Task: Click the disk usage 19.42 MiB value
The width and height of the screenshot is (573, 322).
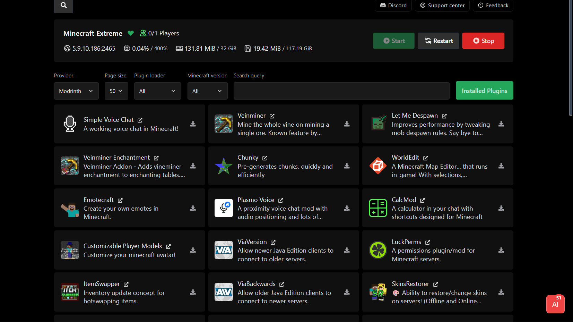Action: (267, 49)
